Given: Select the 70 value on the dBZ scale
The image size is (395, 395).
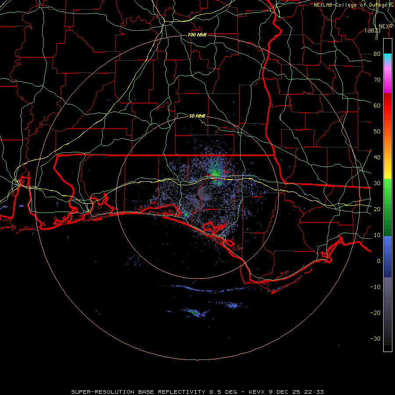Looking at the screenshot, I should 377,80.
